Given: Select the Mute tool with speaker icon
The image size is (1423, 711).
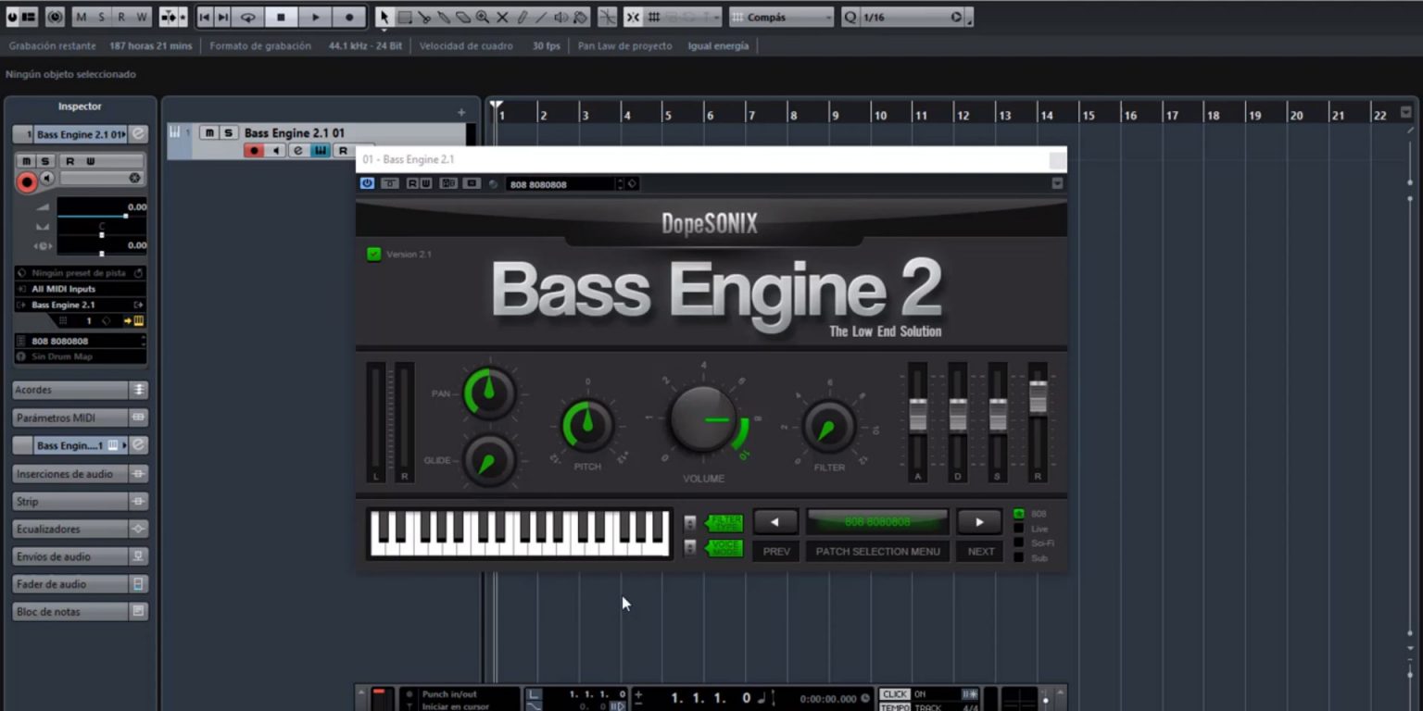Looking at the screenshot, I should (561, 17).
